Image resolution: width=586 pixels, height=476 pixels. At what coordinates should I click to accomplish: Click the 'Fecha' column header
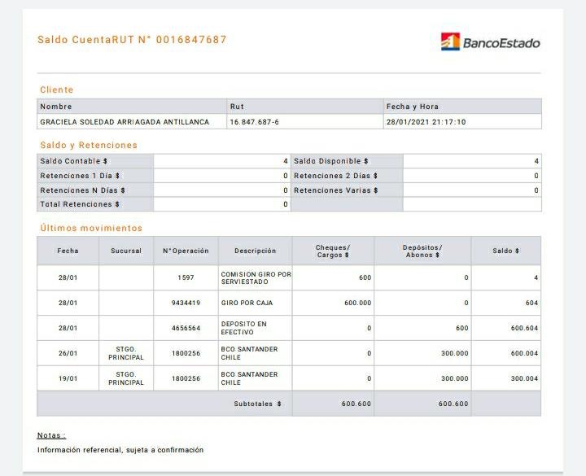pyautogui.click(x=68, y=251)
